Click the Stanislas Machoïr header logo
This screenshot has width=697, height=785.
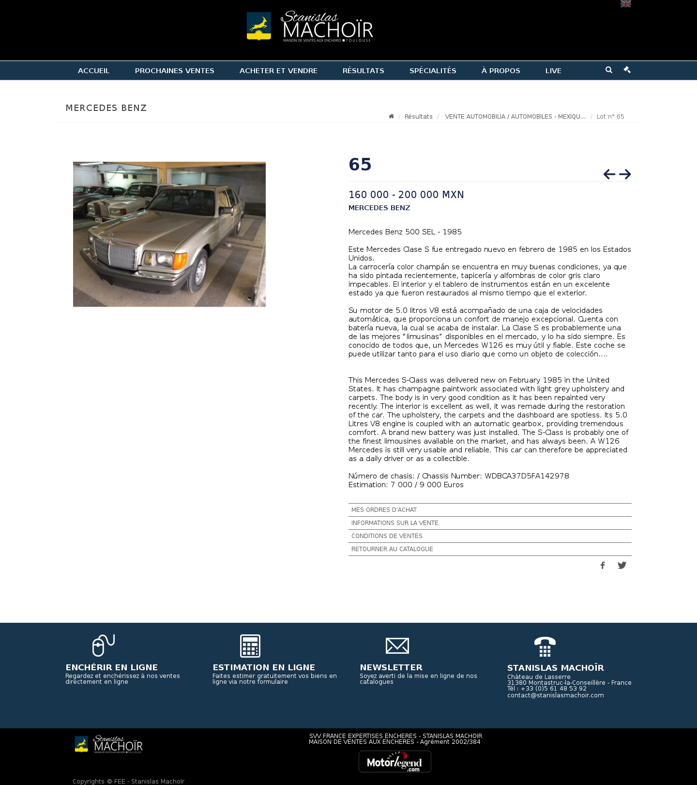pos(310,26)
